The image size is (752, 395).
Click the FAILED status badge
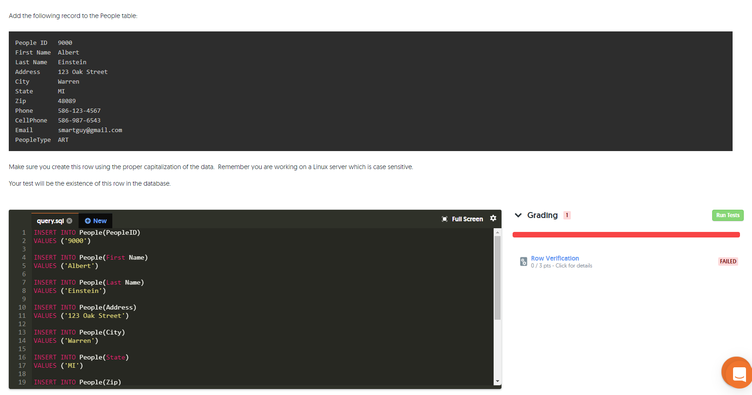click(x=728, y=261)
